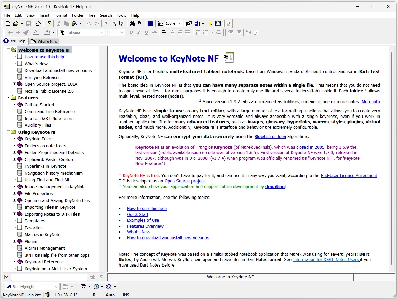The image size is (398, 299).
Task: Click the Undo arrow icon
Action: click(89, 24)
